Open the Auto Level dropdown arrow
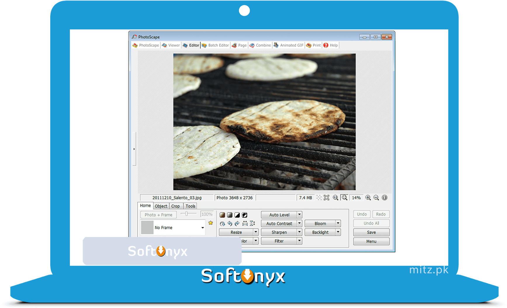The image size is (507, 308). [x=300, y=215]
